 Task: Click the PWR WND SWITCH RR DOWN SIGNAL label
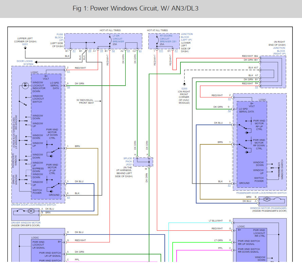click(x=249, y=250)
